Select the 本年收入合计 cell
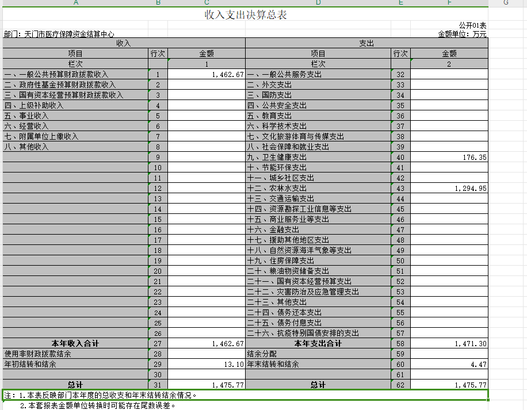Viewport: 527px width, 410px height. (75, 343)
